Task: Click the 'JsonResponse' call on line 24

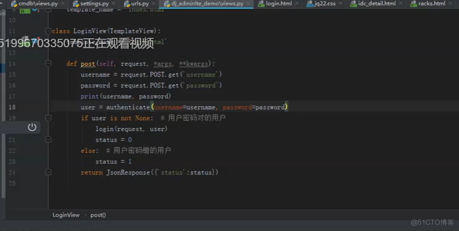Action: point(128,173)
